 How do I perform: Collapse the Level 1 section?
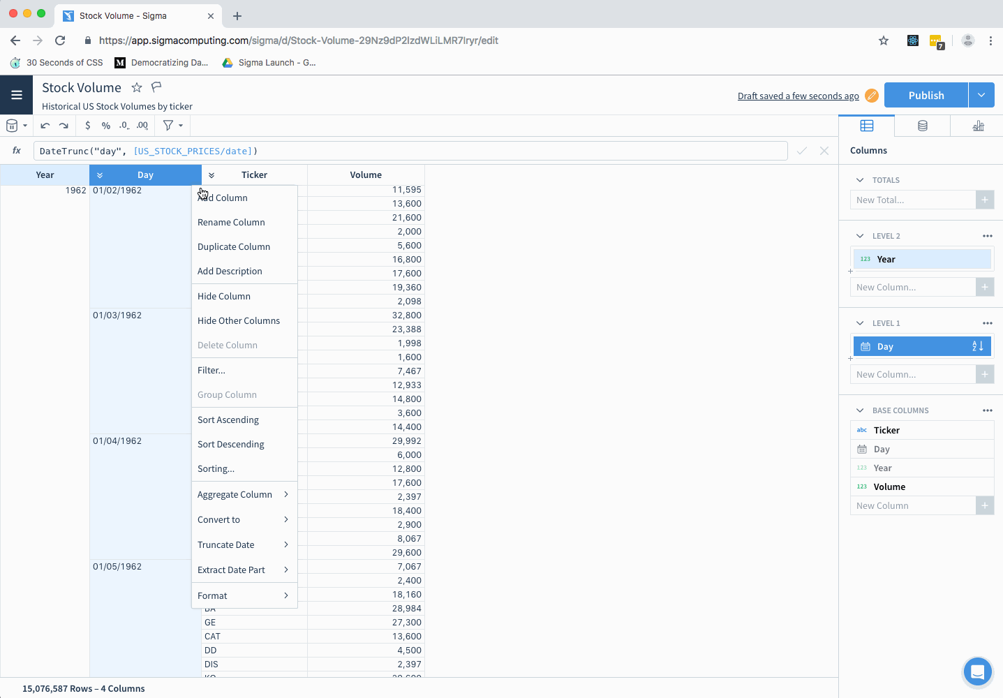(x=860, y=323)
